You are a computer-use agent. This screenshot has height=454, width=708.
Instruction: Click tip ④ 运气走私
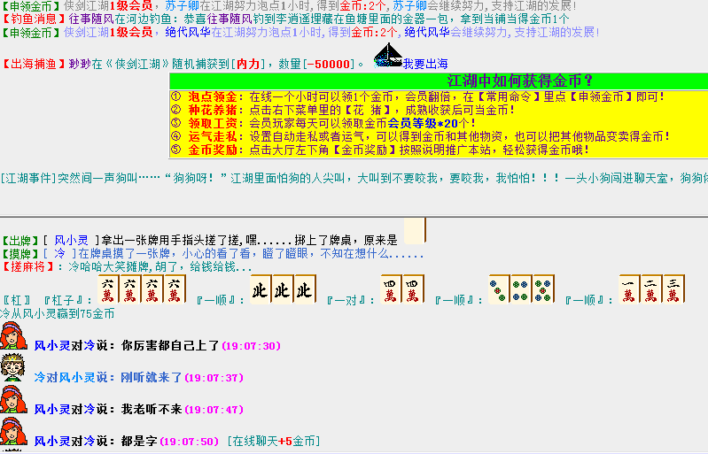420,136
